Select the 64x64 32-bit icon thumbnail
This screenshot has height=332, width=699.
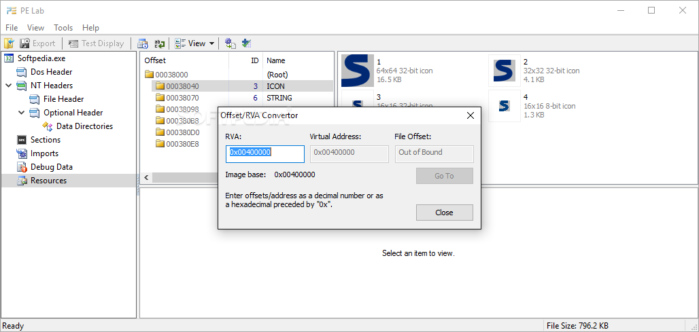[x=358, y=71]
